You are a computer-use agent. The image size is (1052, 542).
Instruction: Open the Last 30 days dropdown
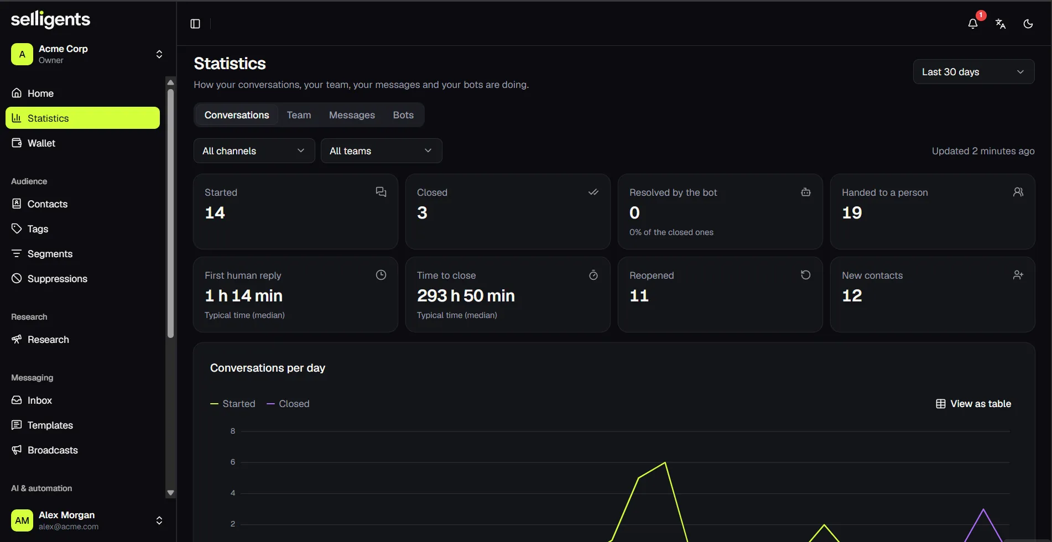pos(973,72)
